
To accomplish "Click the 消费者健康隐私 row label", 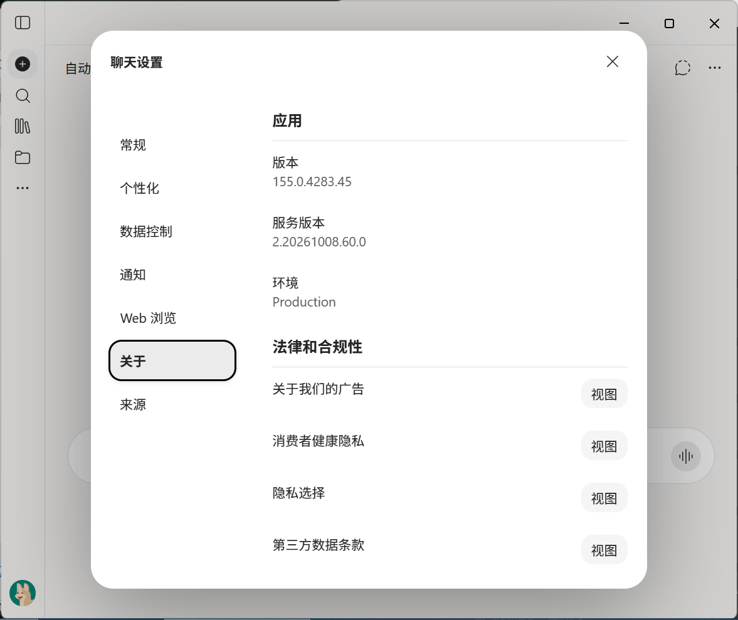I will [318, 441].
